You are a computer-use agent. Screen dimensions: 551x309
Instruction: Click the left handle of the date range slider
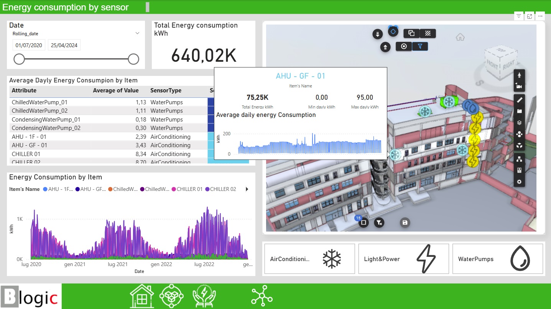[19, 59]
